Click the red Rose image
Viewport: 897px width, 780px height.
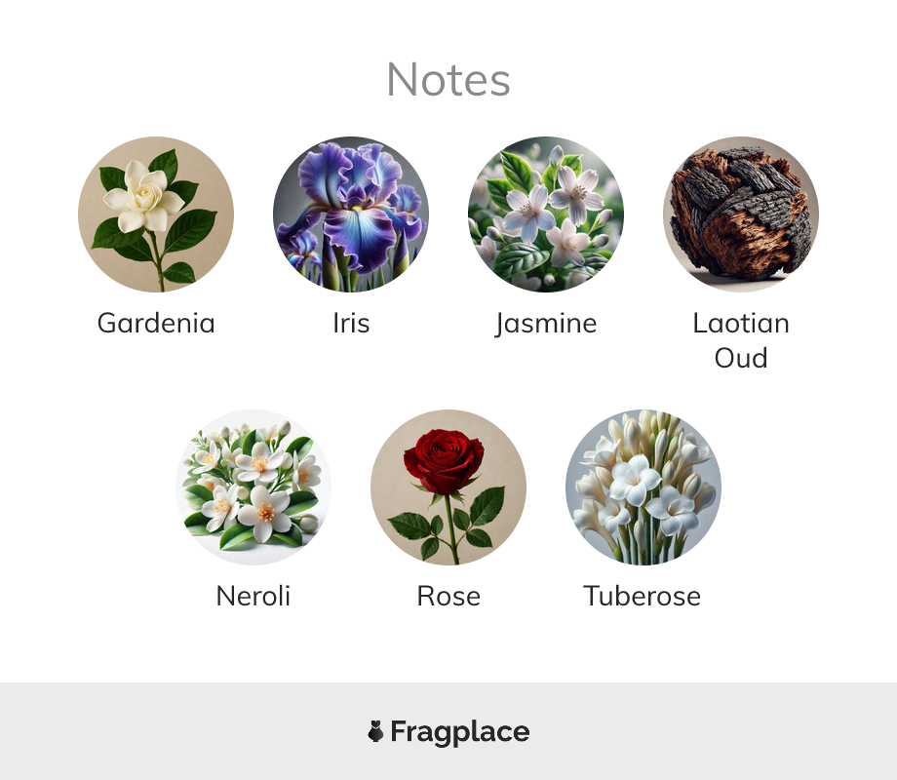448,487
